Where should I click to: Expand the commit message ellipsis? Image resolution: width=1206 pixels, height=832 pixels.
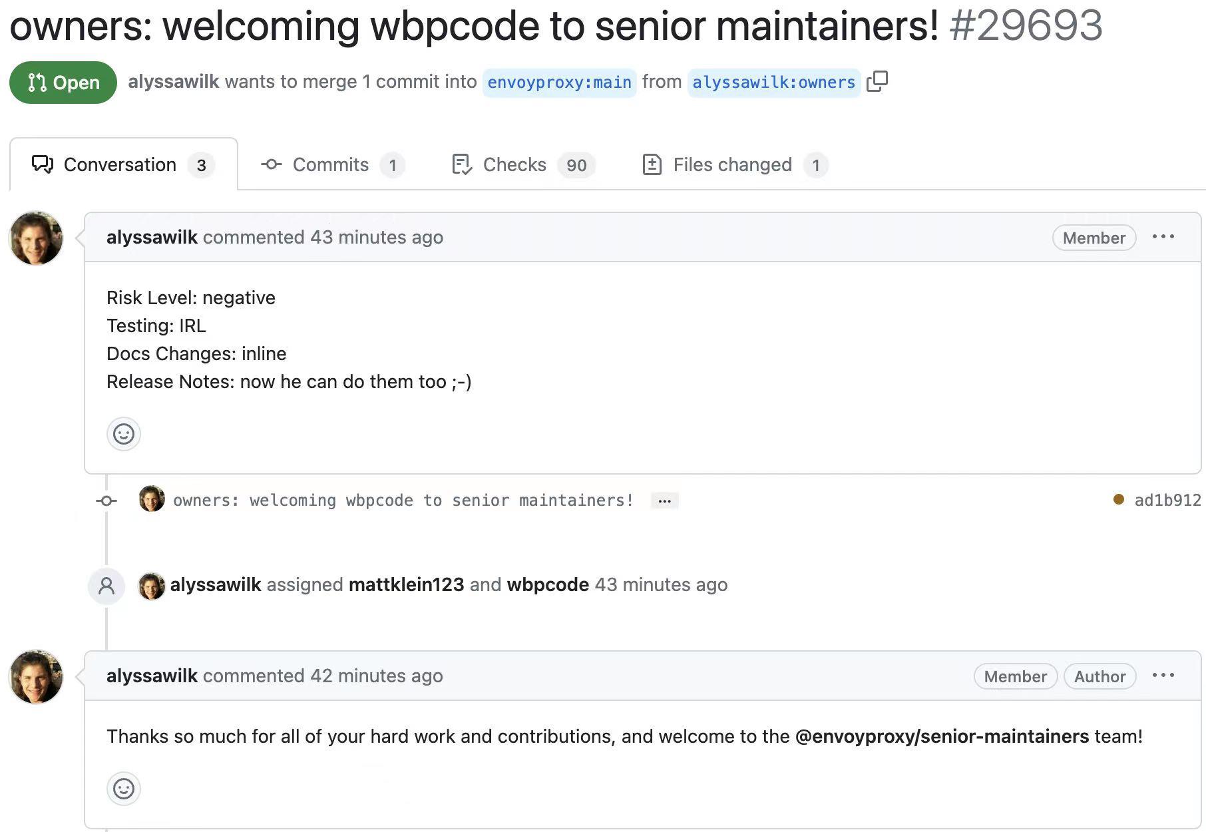(x=664, y=501)
